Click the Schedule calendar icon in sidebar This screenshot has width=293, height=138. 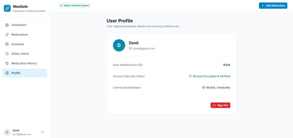click(x=7, y=44)
